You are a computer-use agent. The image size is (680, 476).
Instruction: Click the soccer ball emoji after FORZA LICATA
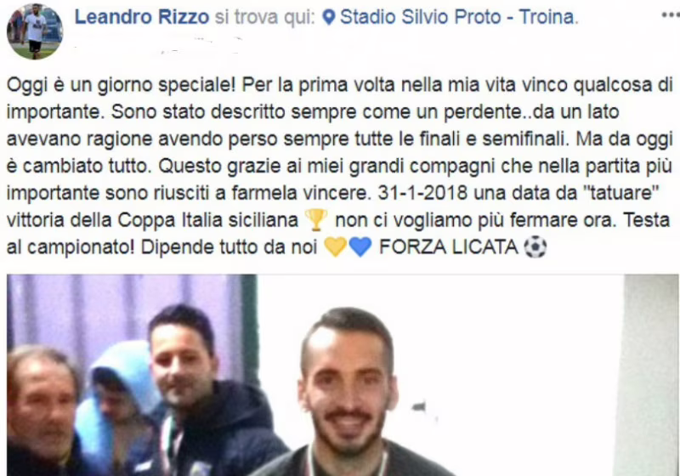coord(535,247)
